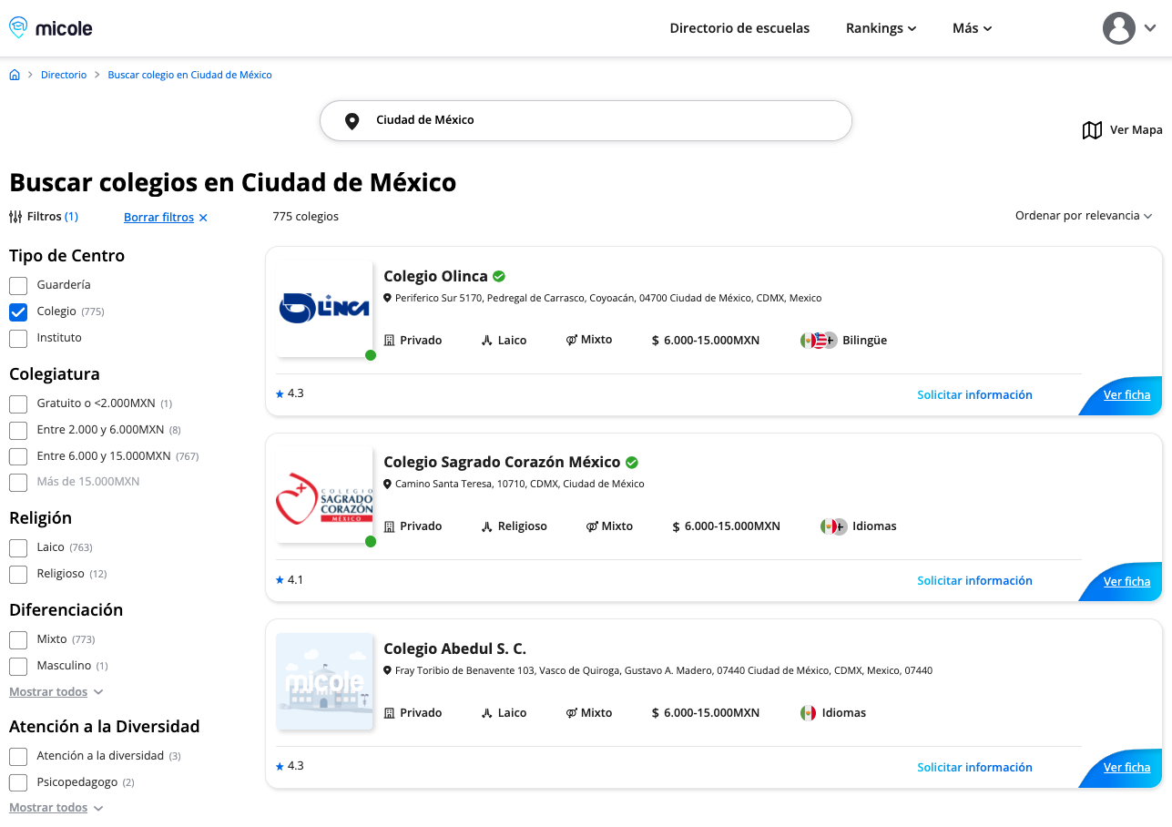
Task: Open the Rankings dropdown menu
Action: [881, 28]
